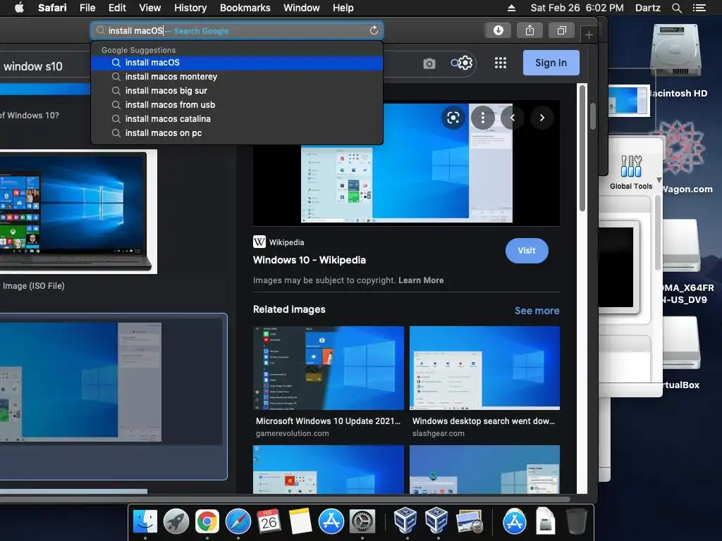Click the Safari compass icon in Dock
The width and height of the screenshot is (722, 541).
(238, 521)
